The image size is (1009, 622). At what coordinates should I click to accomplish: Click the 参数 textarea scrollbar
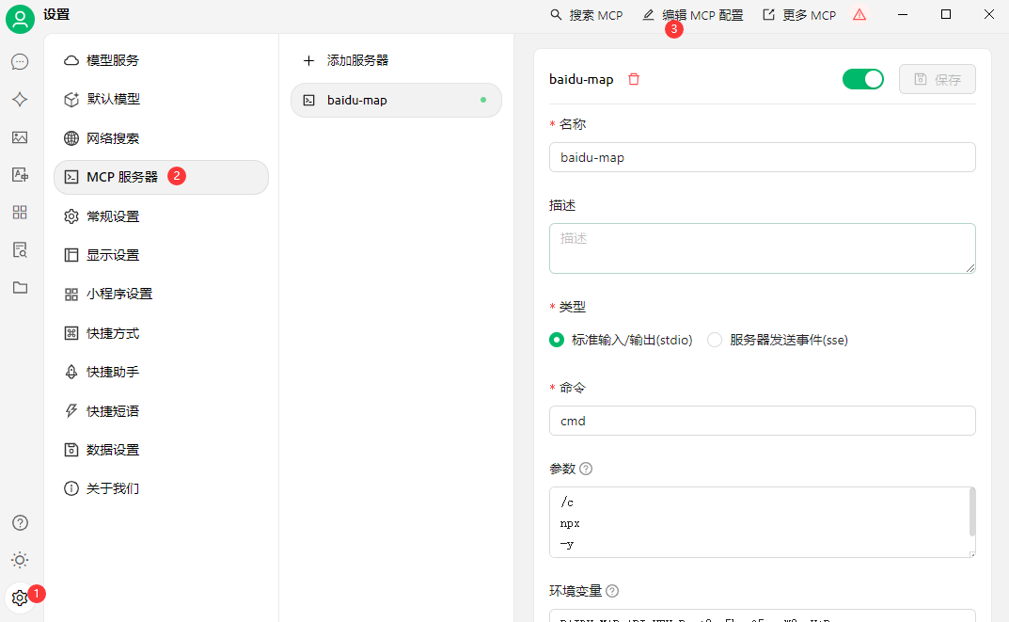971,513
